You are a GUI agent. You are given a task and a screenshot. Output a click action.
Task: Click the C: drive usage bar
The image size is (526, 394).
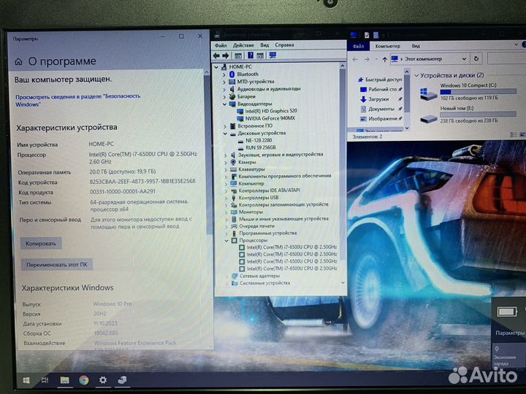[x=478, y=91]
